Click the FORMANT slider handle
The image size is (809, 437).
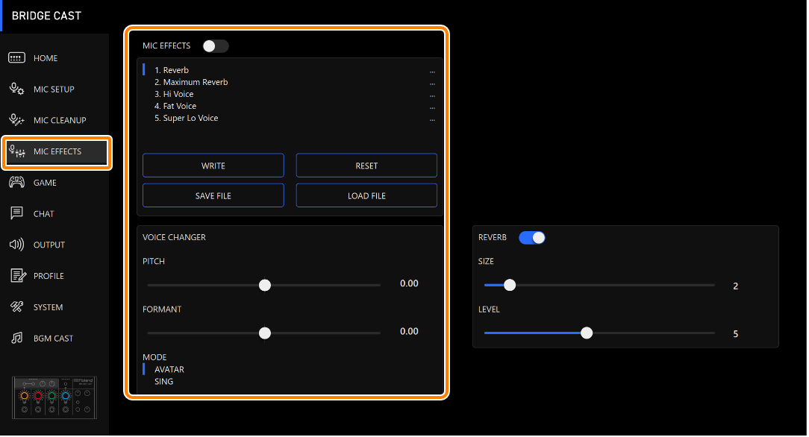pos(265,333)
